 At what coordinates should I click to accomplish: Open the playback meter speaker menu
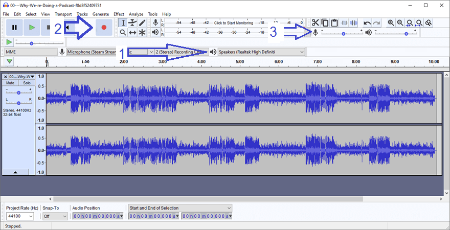[x=155, y=32]
